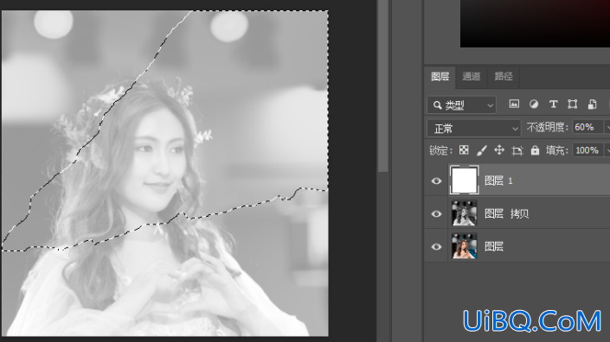Filter layers by pixel image icon

(x=514, y=104)
